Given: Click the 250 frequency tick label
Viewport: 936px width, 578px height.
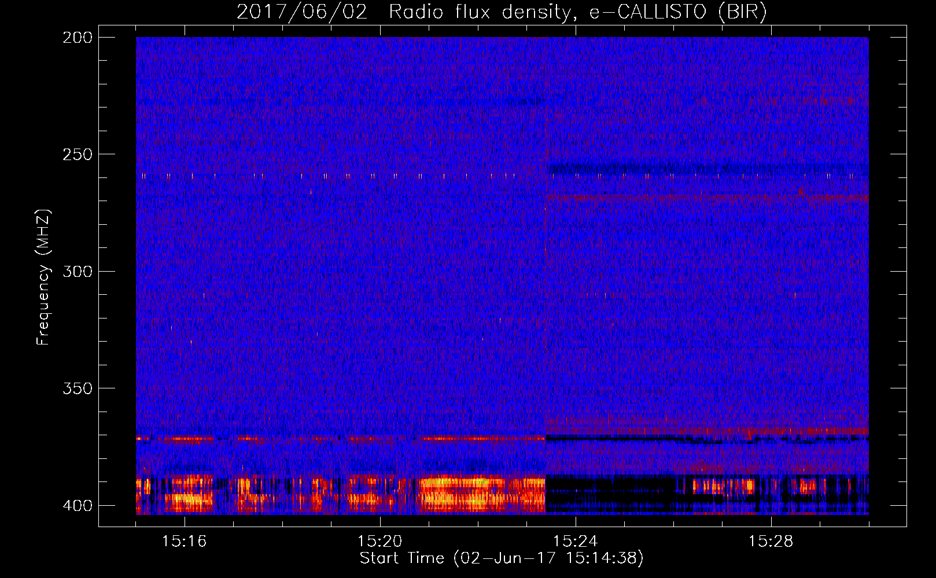Looking at the screenshot, I should (77, 154).
